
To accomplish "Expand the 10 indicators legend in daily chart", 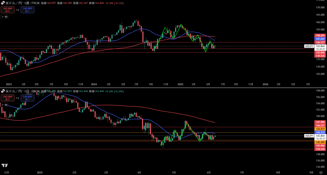I will coord(4,105).
